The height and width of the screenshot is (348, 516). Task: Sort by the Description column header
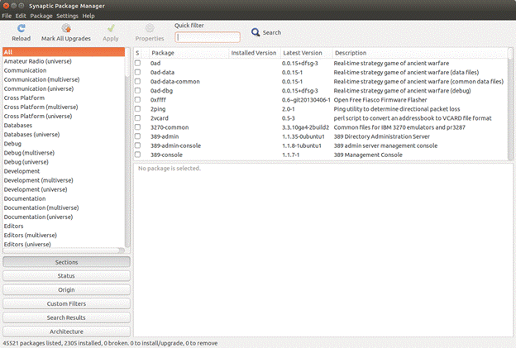[420, 53]
